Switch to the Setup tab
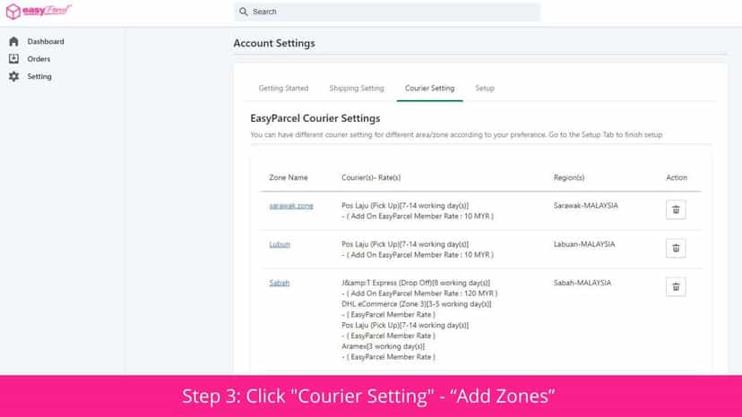This screenshot has width=742, height=417. tap(485, 89)
